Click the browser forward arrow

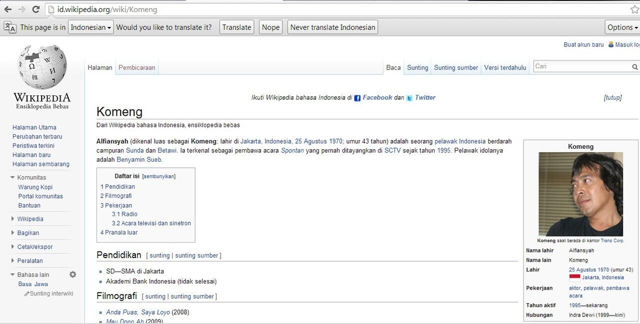click(21, 9)
